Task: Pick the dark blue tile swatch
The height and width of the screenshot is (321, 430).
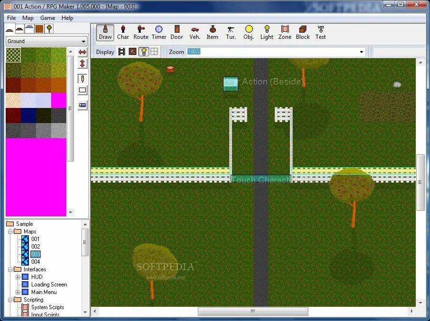Action: click(28, 116)
